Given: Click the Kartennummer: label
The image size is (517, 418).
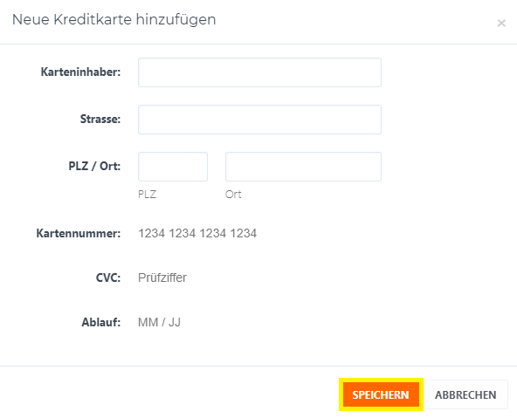Looking at the screenshot, I should pos(79,233).
